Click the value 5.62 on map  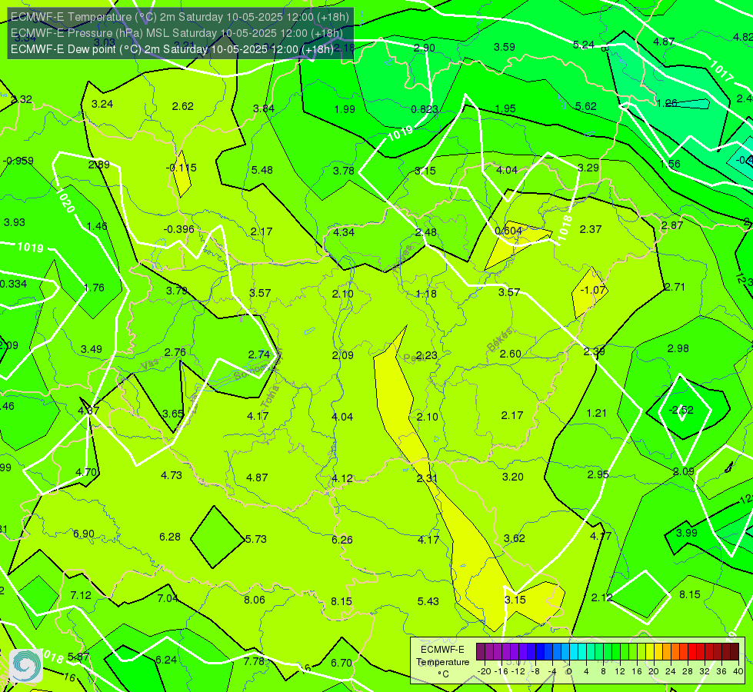(586, 106)
